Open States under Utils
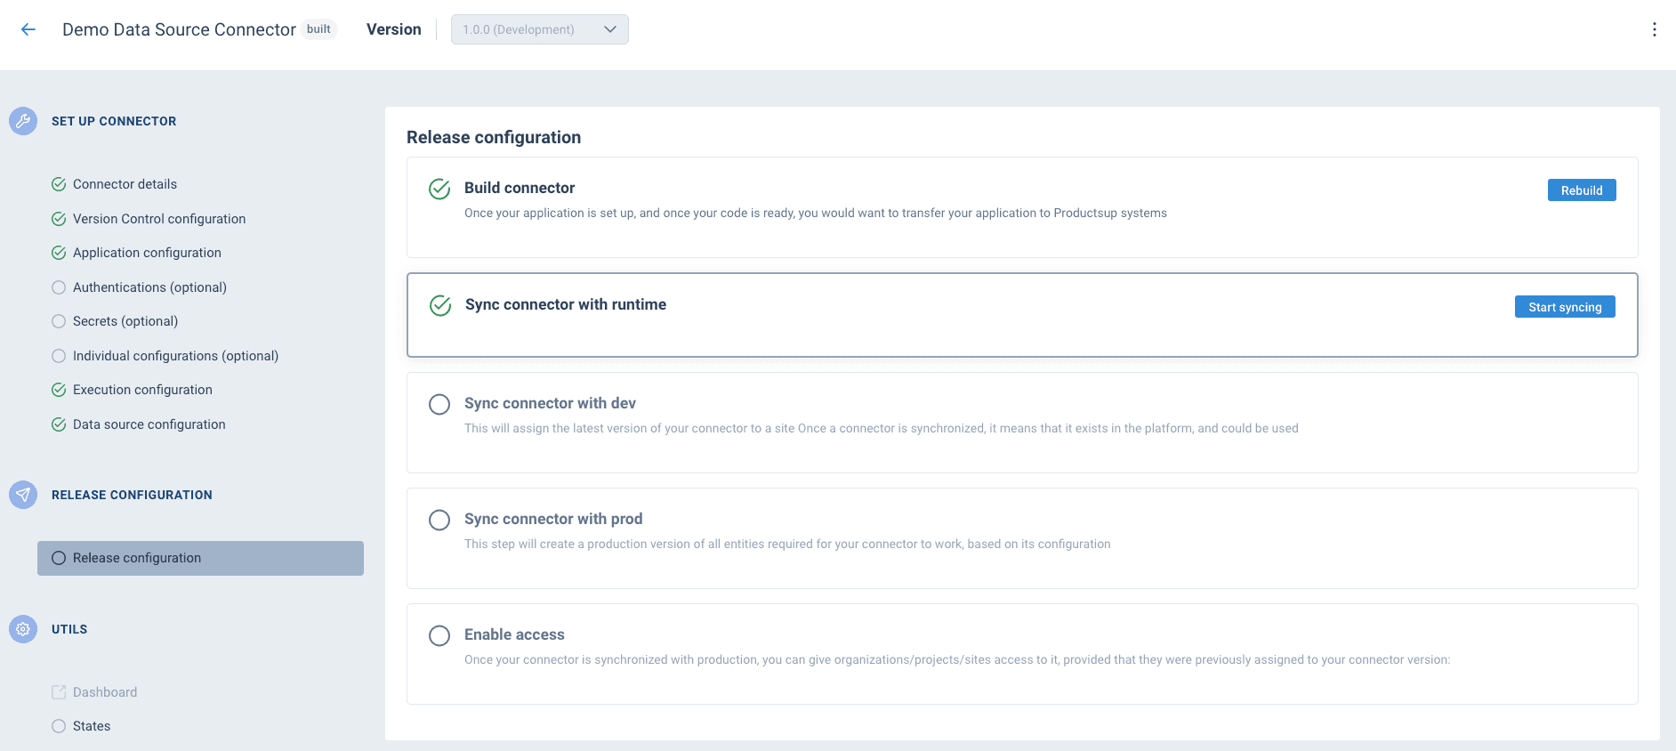 (x=92, y=726)
